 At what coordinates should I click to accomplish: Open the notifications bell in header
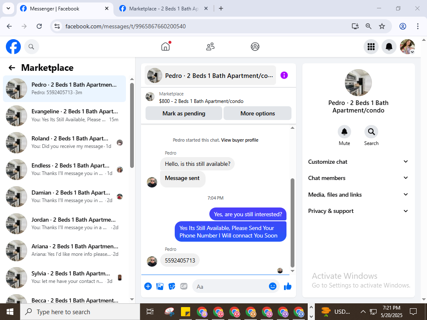pyautogui.click(x=389, y=47)
